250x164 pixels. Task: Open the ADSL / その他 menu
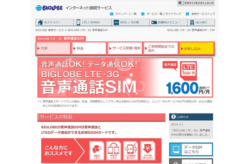130,22
